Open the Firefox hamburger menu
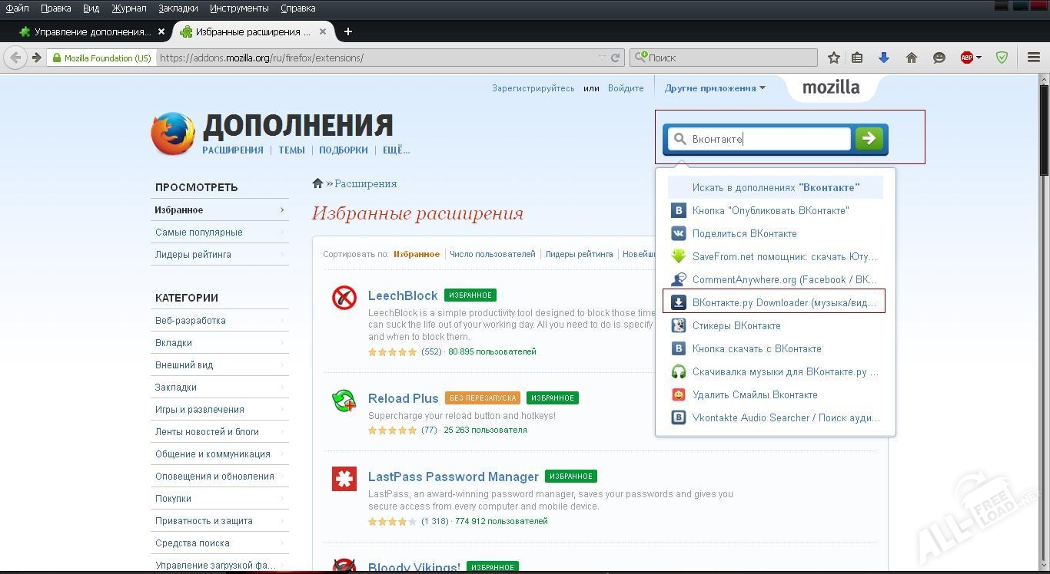Image resolution: width=1050 pixels, height=574 pixels. tap(1033, 57)
